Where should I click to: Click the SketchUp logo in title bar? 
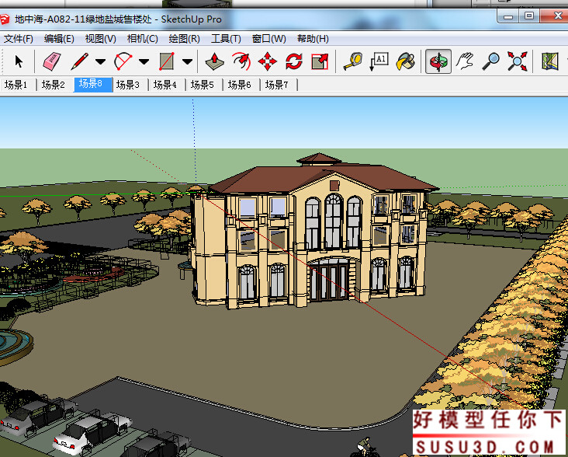click(x=5, y=19)
